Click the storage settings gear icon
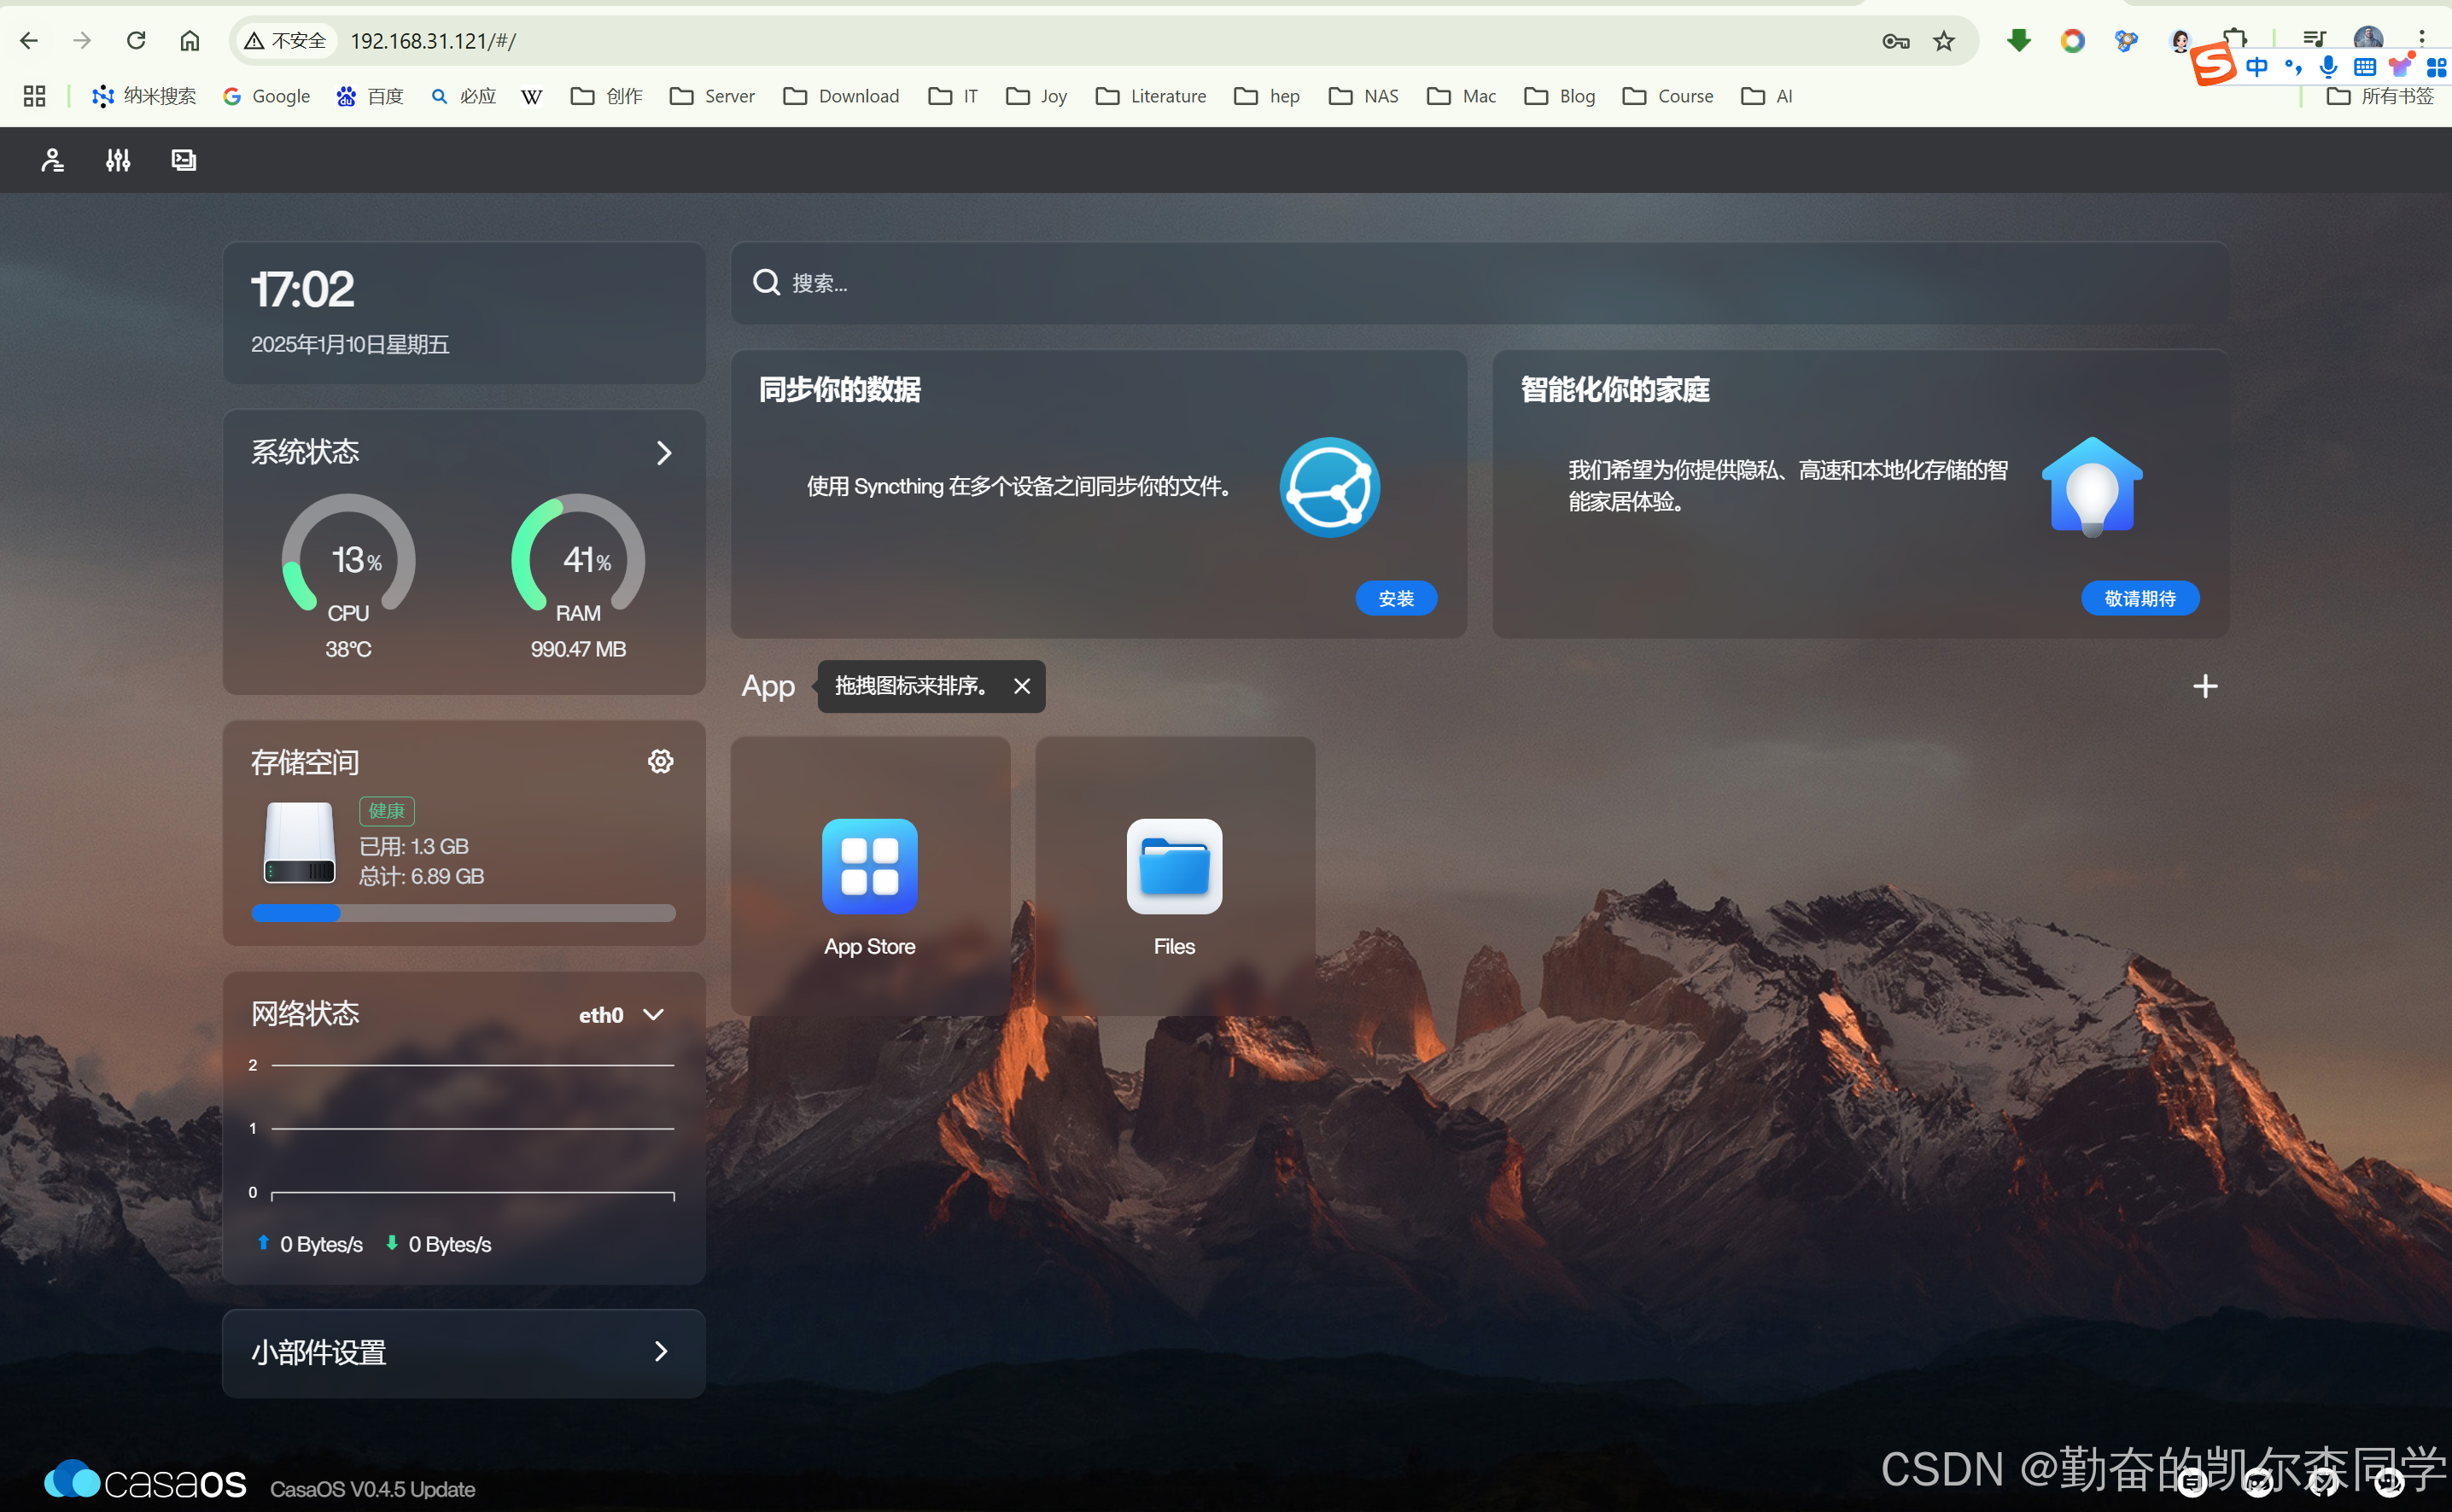This screenshot has width=2452, height=1512. tap(660, 762)
